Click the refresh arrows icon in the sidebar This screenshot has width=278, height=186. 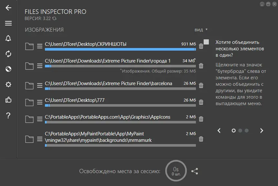click(x=8, y=54)
